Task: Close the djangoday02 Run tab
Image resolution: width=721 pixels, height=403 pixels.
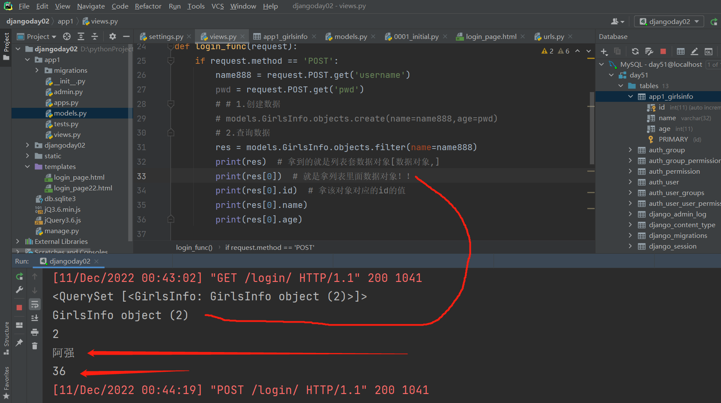Action: [96, 261]
